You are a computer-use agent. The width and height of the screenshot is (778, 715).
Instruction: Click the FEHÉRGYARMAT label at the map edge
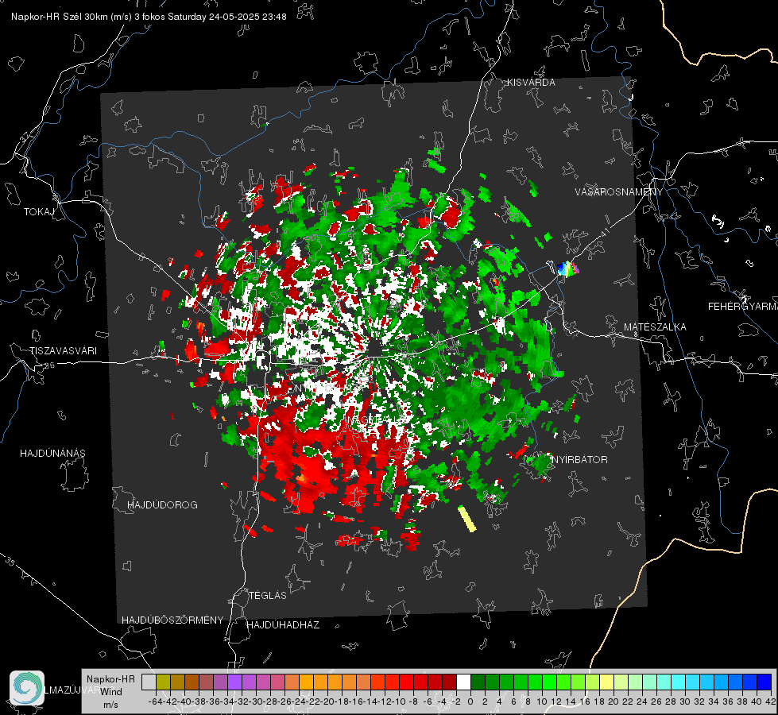743,307
